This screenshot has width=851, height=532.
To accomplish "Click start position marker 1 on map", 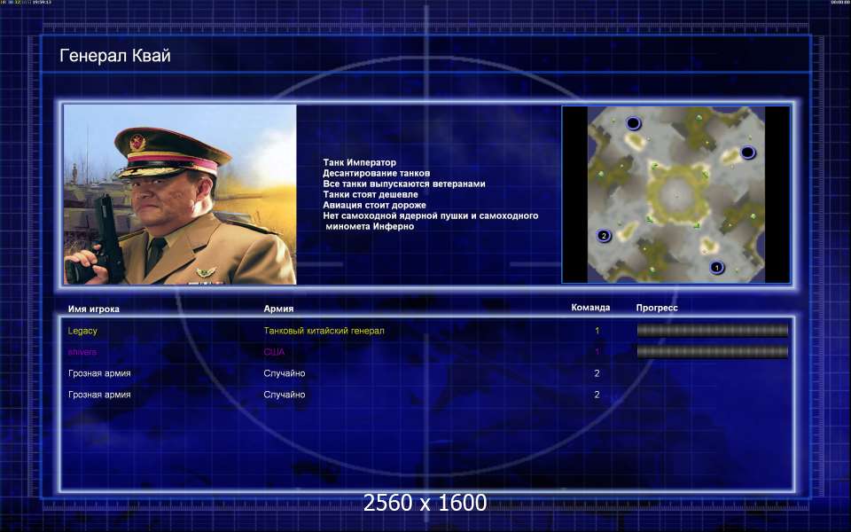I will (x=716, y=267).
